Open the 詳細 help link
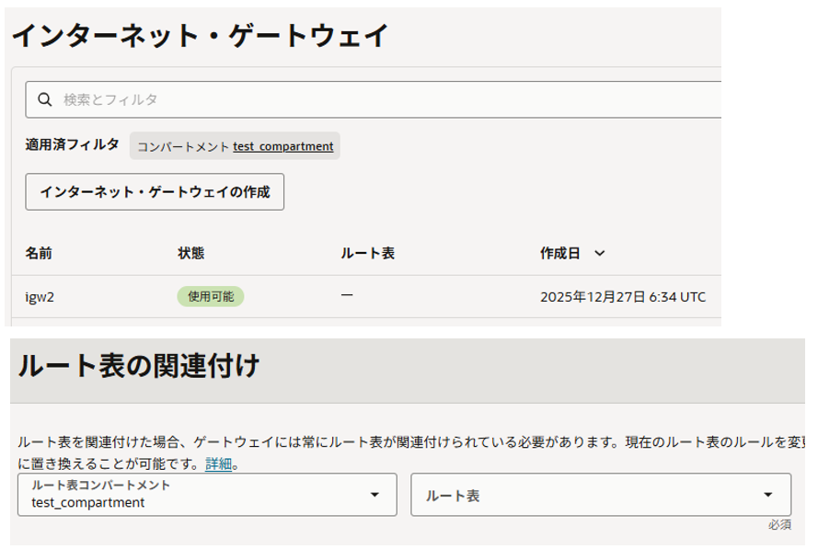 pyautogui.click(x=218, y=464)
